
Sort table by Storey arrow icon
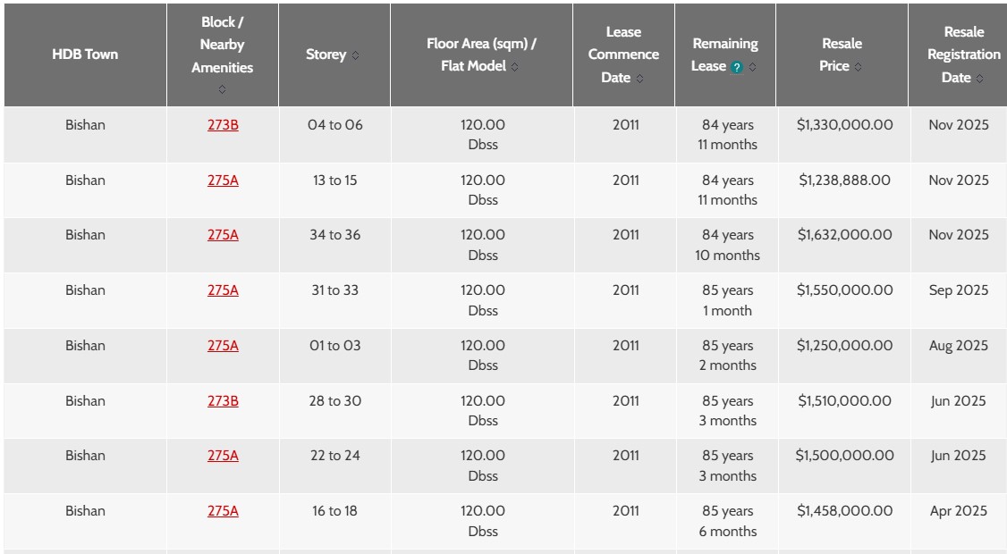pos(355,55)
